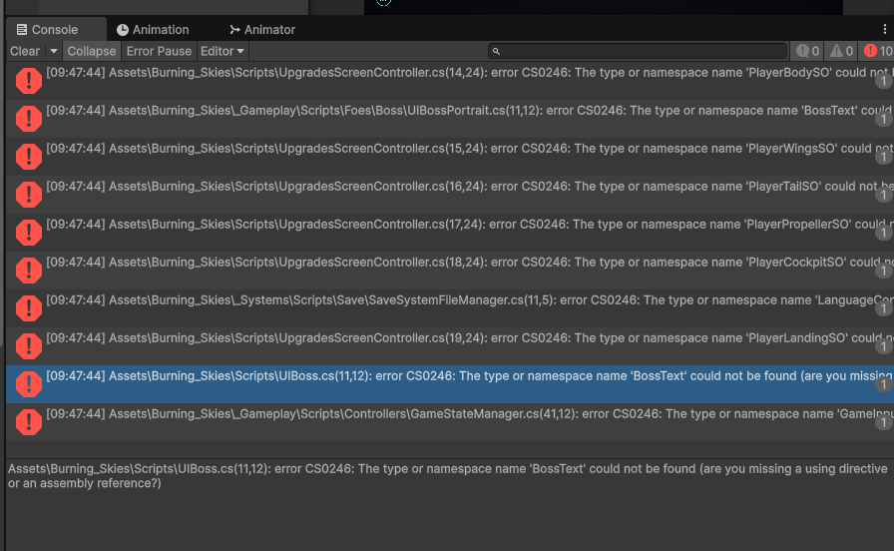Screen dimensions: 894x551
Task: Open the Animator tab
Action: coord(262,30)
